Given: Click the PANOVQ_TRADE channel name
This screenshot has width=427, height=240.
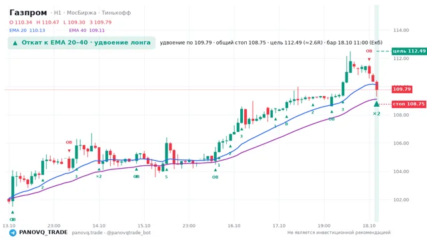Looking at the screenshot, I should pyautogui.click(x=43, y=233).
